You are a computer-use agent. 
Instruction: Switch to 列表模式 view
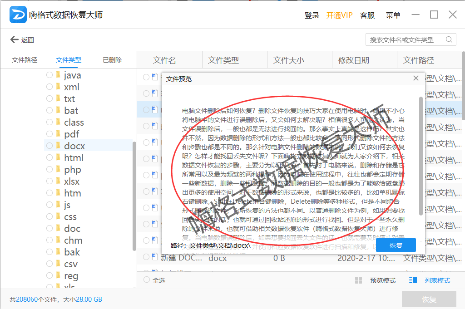437,280
